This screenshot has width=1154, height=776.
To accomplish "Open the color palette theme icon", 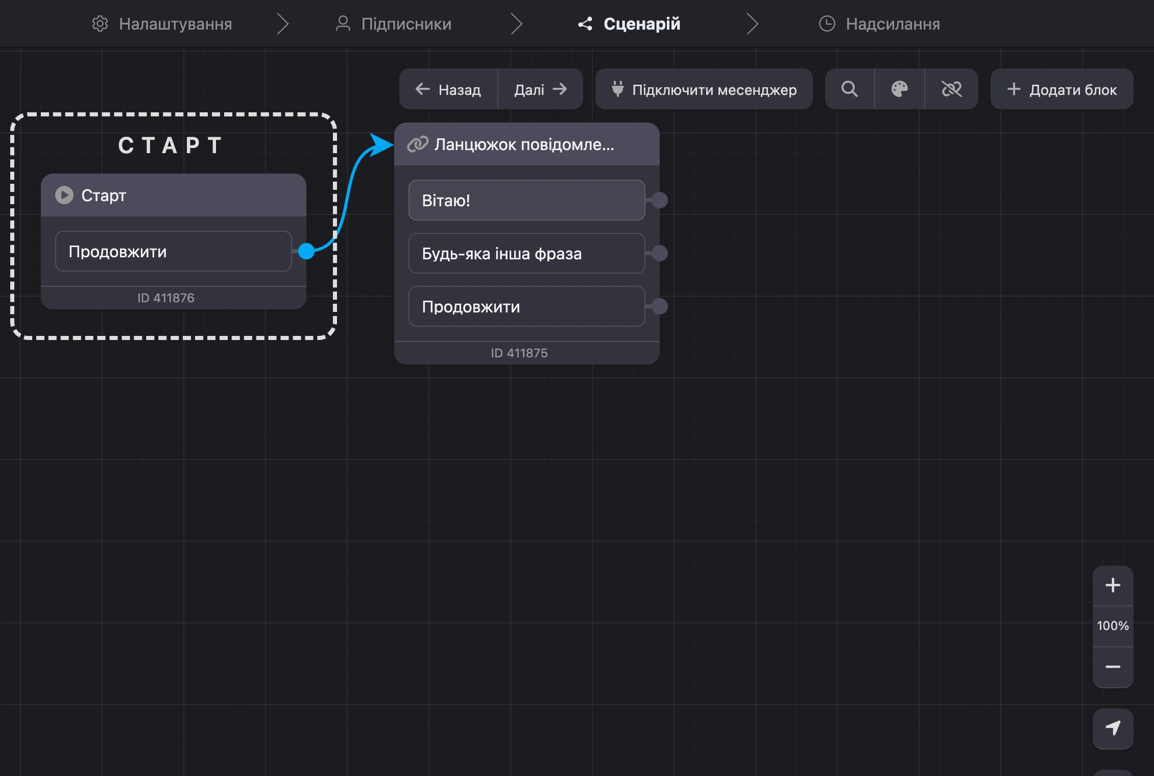I will click(900, 89).
